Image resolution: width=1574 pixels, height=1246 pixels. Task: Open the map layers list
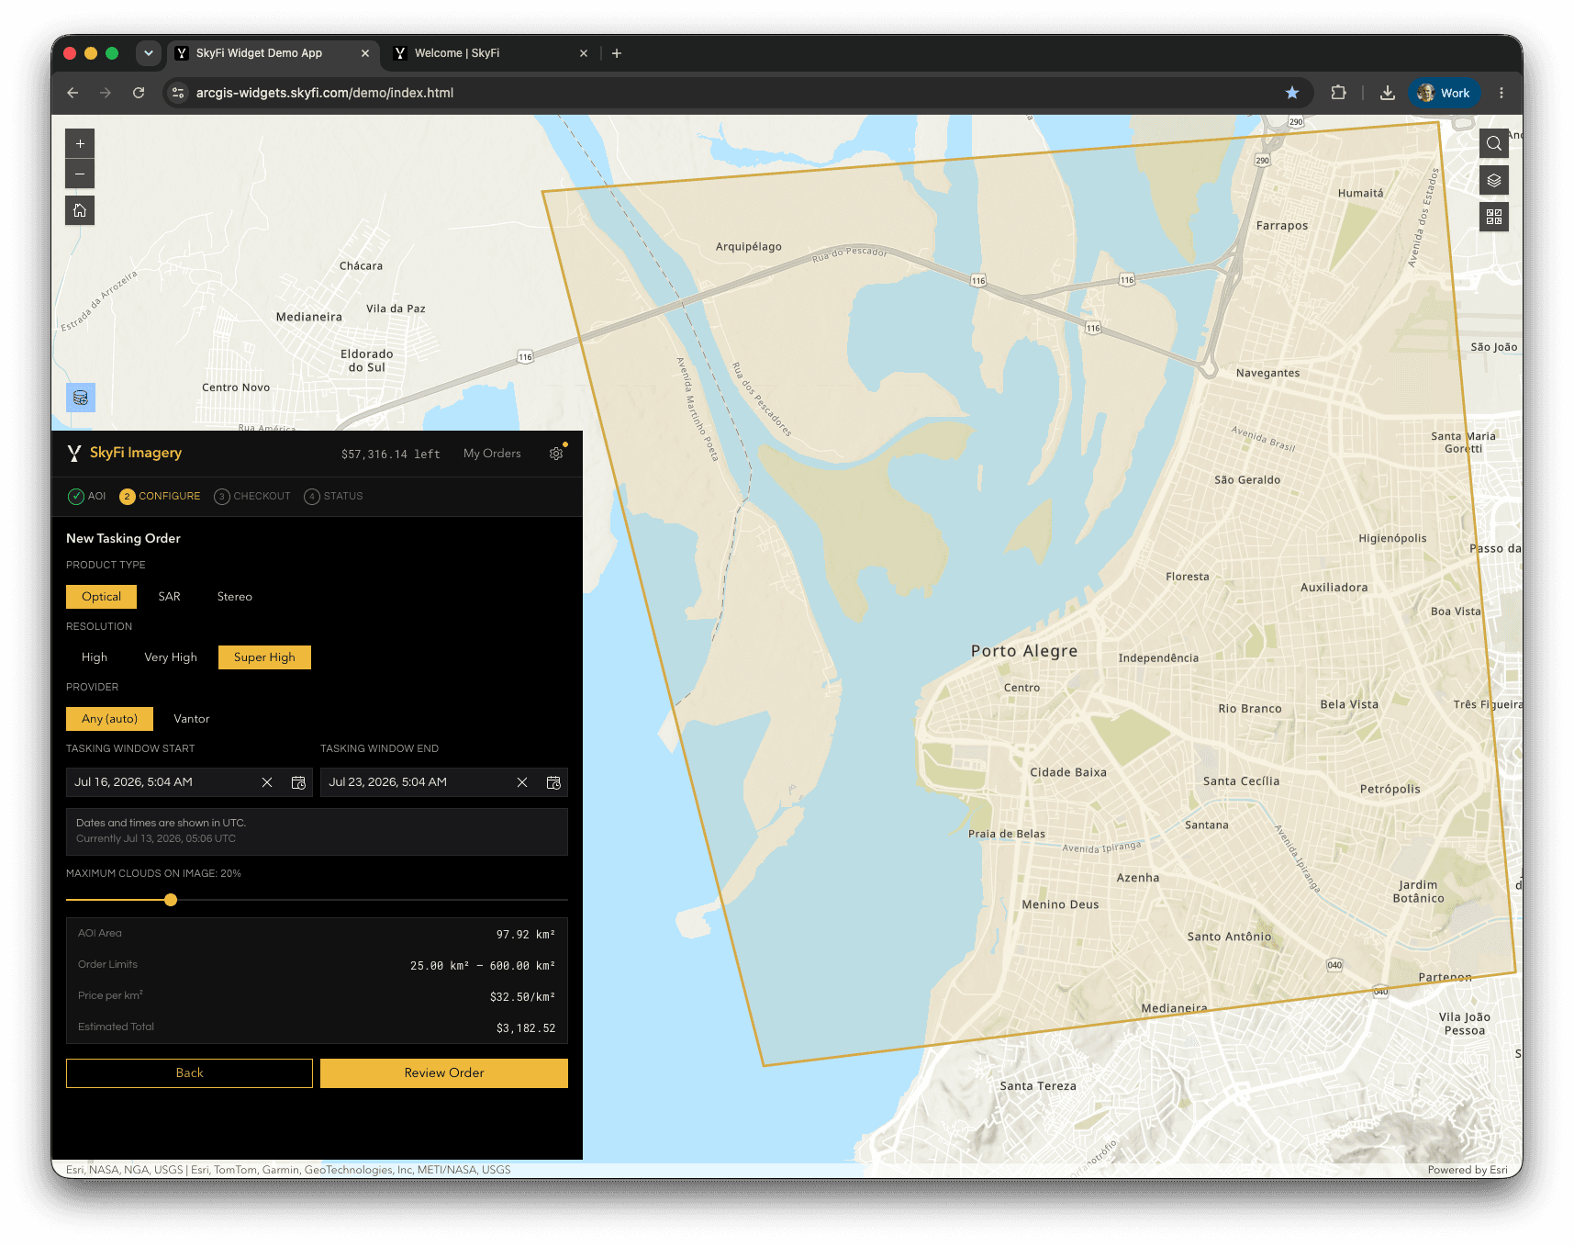1494,180
